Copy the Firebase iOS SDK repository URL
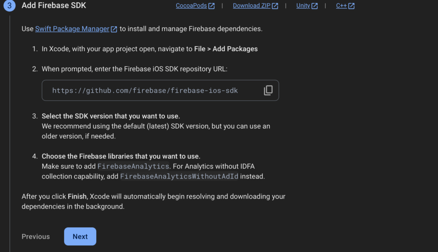 click(268, 90)
